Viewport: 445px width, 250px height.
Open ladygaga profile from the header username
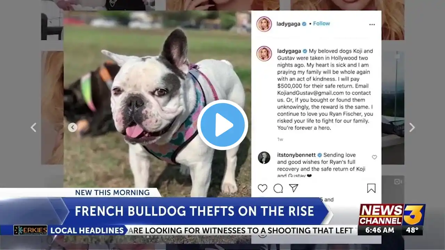pyautogui.click(x=288, y=24)
